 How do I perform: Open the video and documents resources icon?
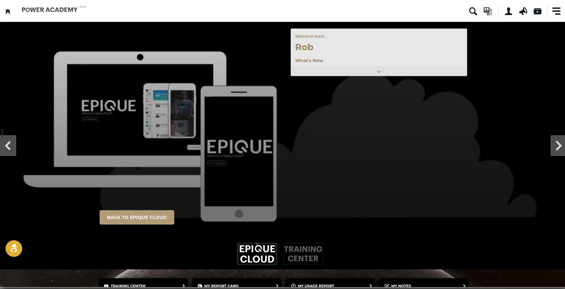[488, 11]
